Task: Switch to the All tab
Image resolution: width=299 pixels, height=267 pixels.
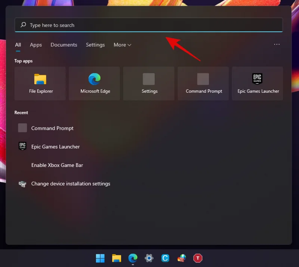Action: click(x=18, y=45)
